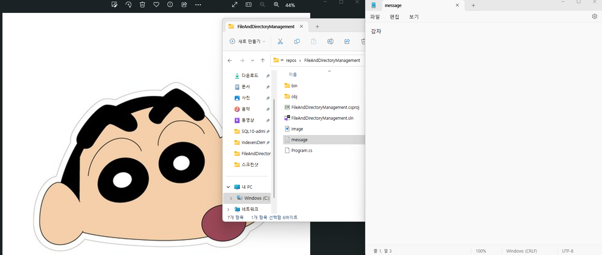Click Windows (CRLF) line ending in status bar
This screenshot has height=255, width=602.
(x=522, y=251)
